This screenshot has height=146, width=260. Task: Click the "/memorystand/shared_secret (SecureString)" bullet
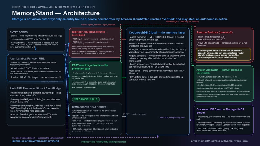coord(35,94)
